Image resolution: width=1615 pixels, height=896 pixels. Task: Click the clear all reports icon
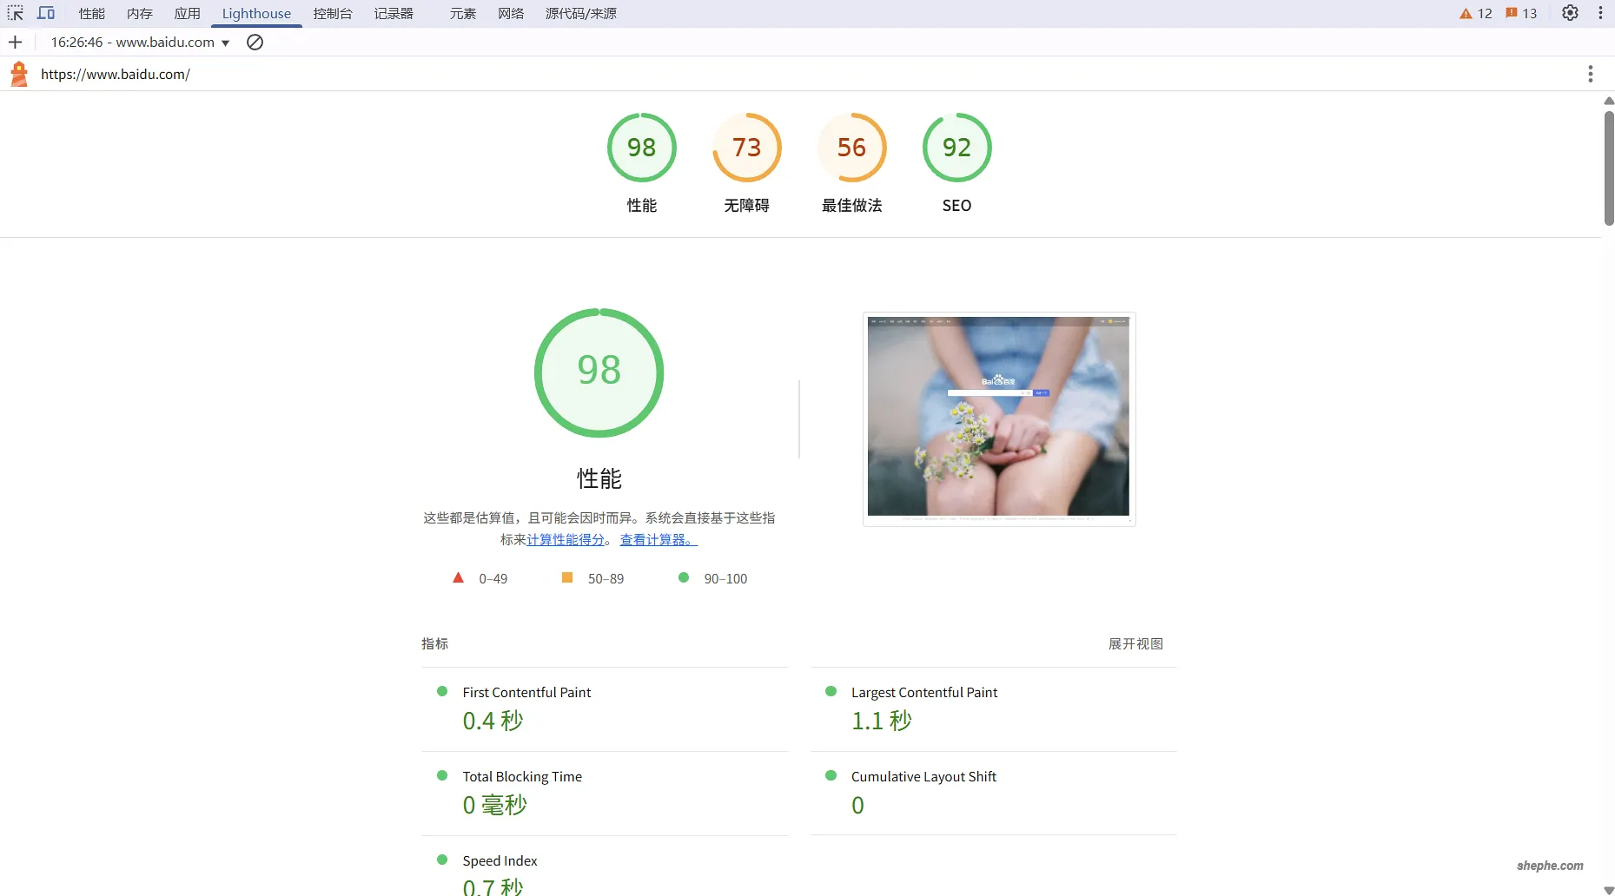[x=255, y=42]
